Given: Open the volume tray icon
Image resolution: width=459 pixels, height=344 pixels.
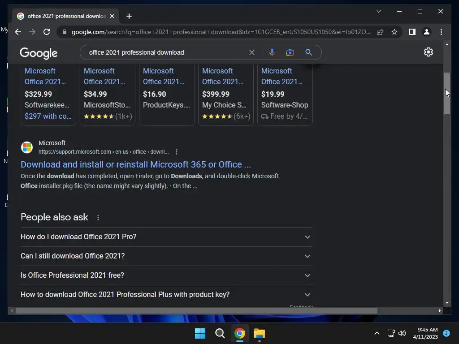Looking at the screenshot, I should (x=402, y=333).
